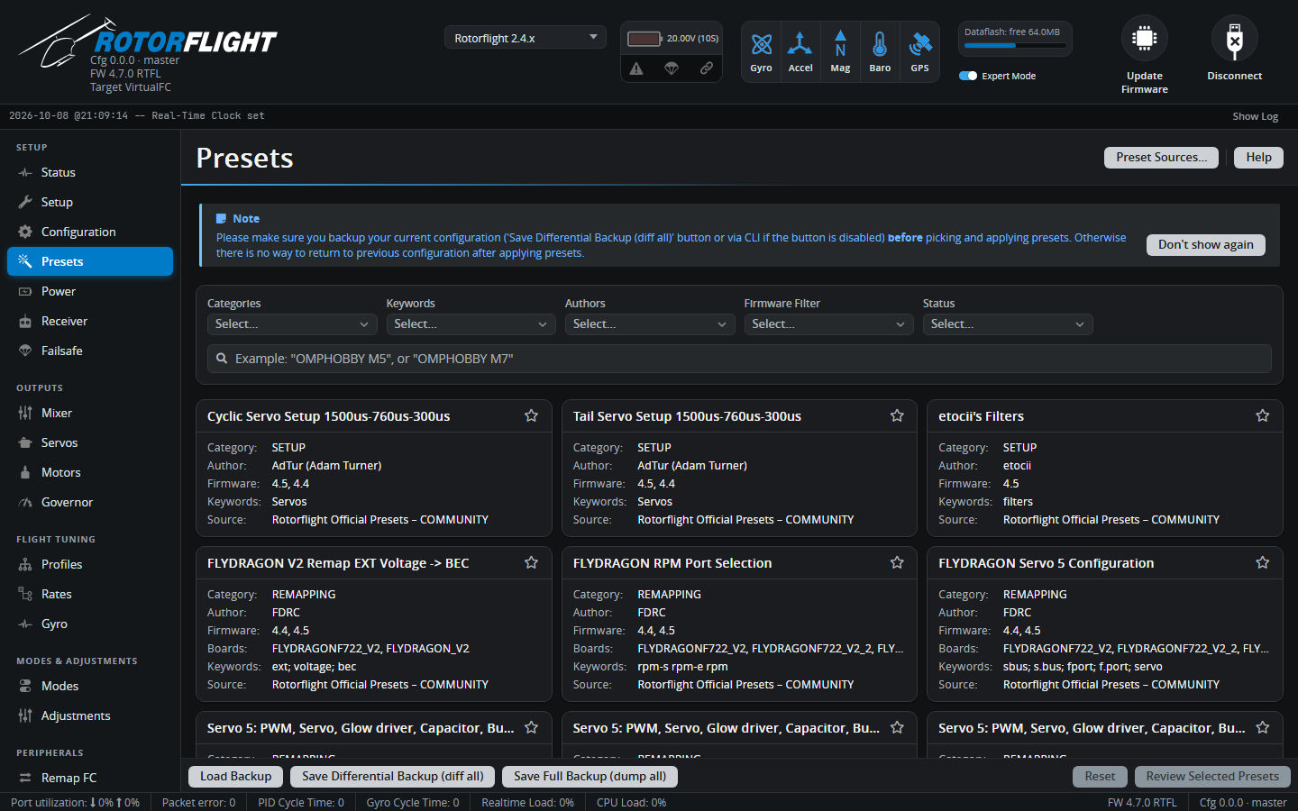Expand the Authors filter dropdown
Screen dimensions: 1298x811
point(650,324)
